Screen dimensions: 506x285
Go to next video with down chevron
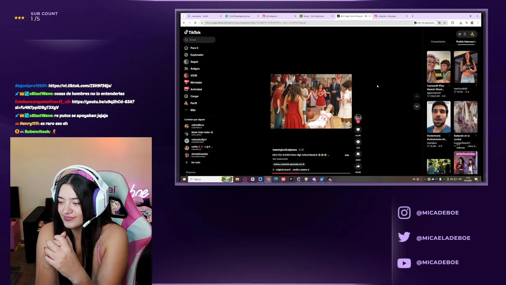click(417, 106)
